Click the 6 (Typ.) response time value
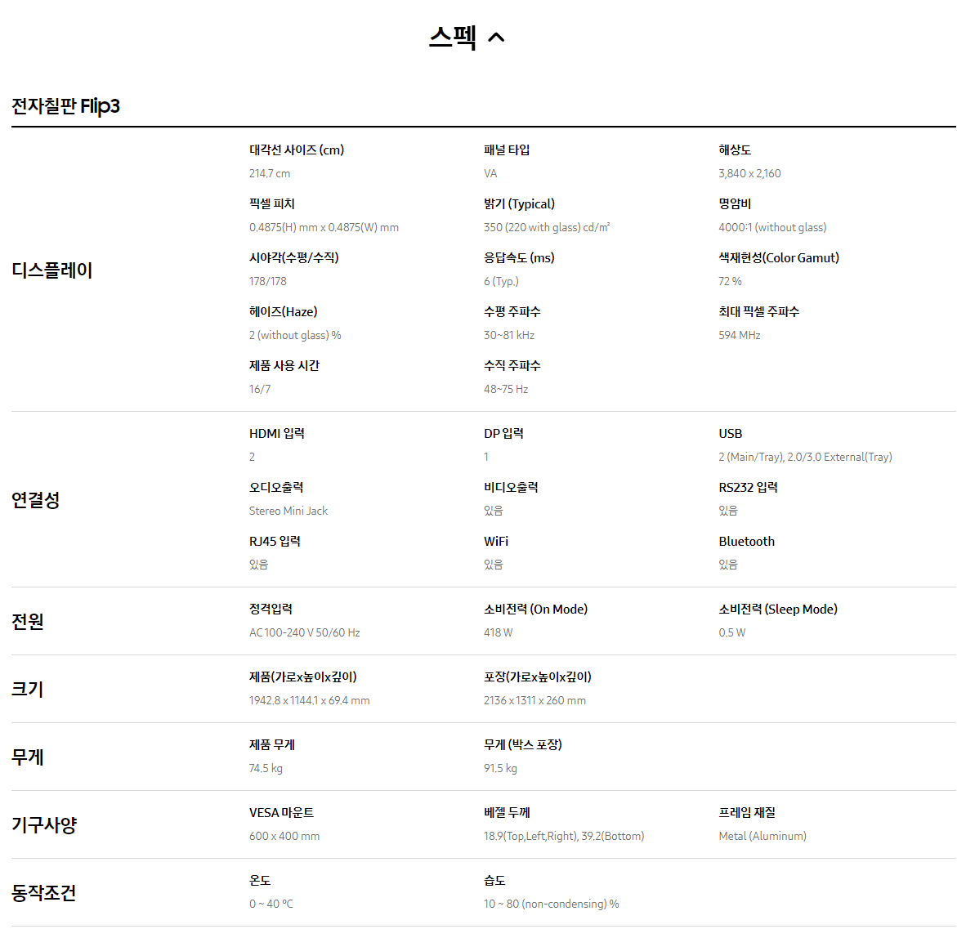This screenshot has width=957, height=929. 502,281
